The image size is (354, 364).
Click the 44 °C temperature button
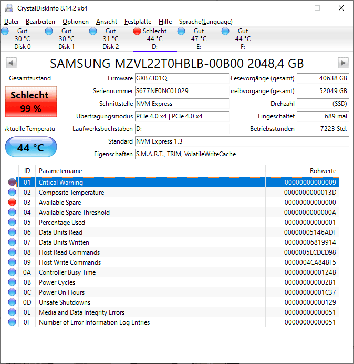coord(31,147)
